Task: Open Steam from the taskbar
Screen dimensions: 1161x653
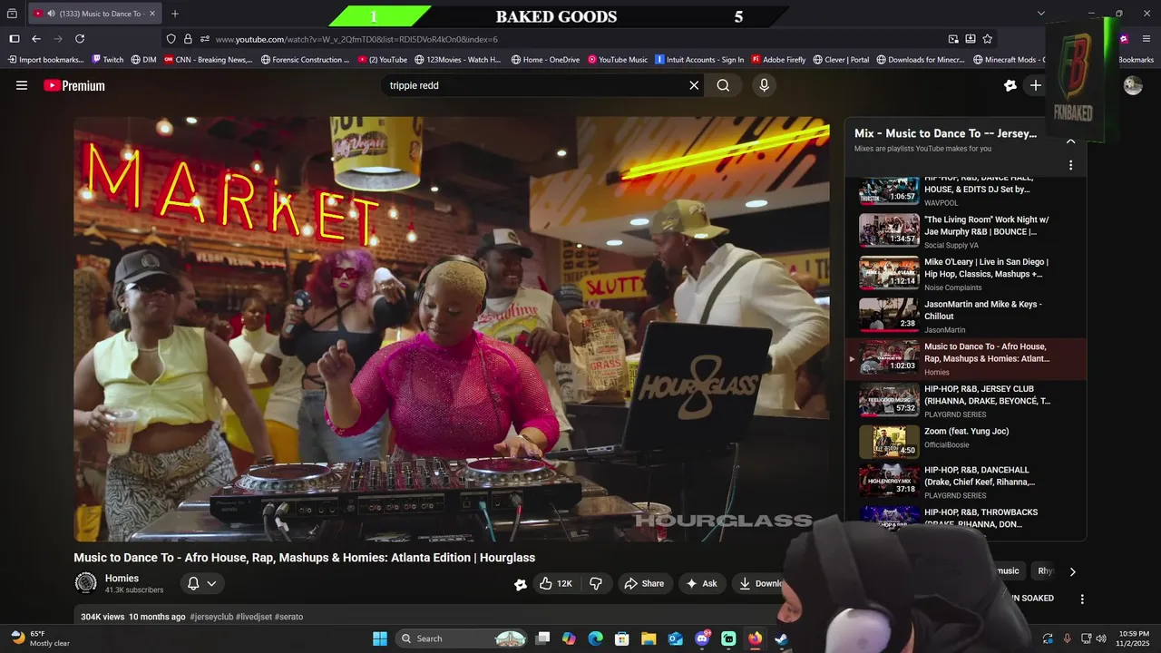Action: coord(781,638)
